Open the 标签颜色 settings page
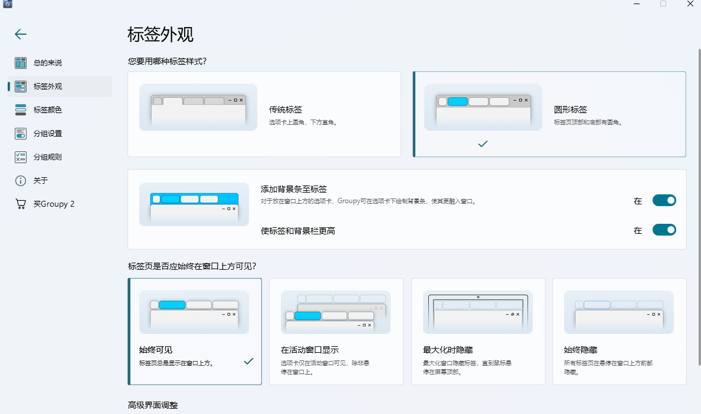This screenshot has width=701, height=414. click(48, 110)
